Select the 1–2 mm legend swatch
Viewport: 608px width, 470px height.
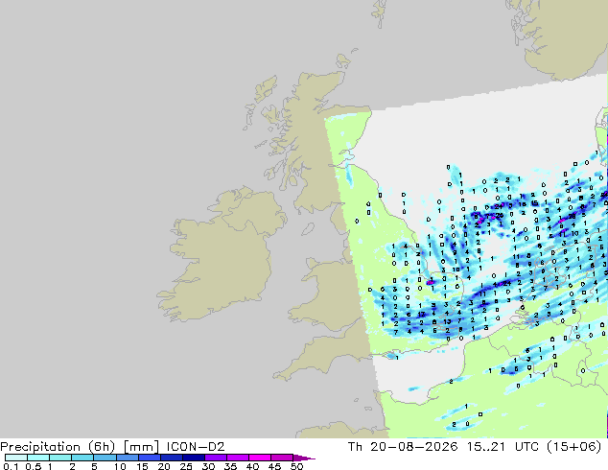pos(60,458)
